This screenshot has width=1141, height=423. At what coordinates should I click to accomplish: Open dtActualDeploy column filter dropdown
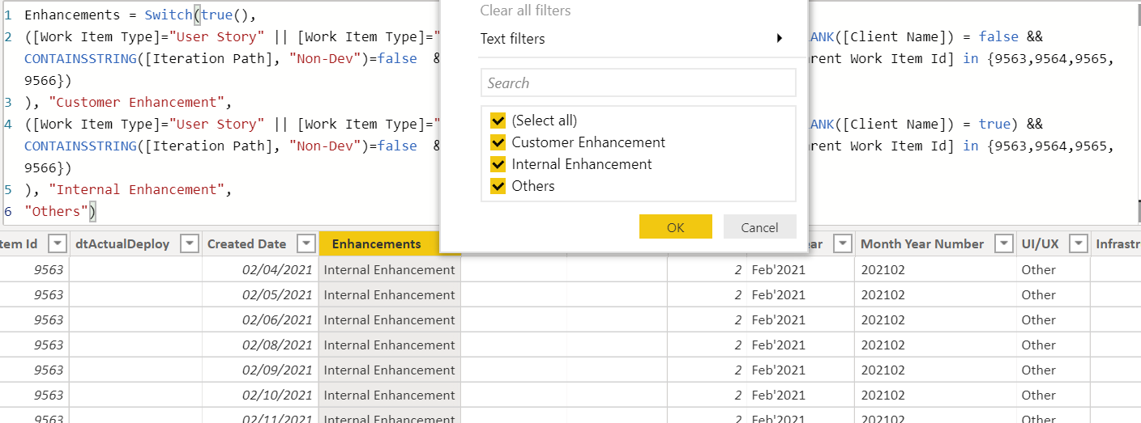coord(189,244)
